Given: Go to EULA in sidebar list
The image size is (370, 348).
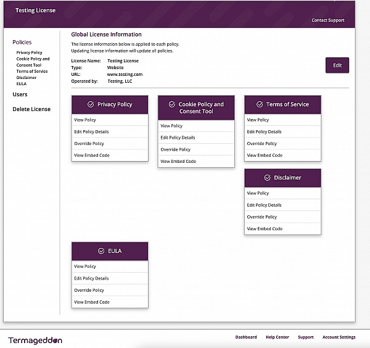Looking at the screenshot, I should pos(22,83).
